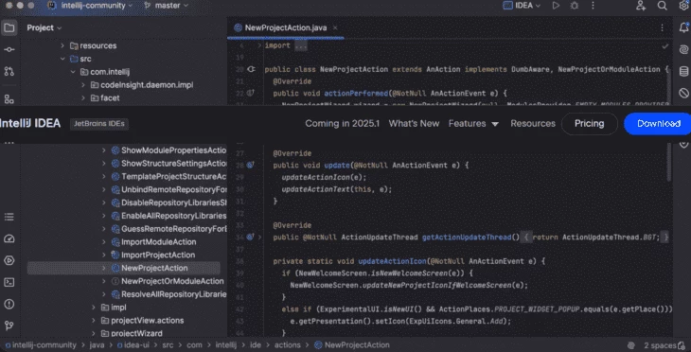The width and height of the screenshot is (691, 352).
Task: Select ImportModuleAction in project tree
Action: pos(159,242)
